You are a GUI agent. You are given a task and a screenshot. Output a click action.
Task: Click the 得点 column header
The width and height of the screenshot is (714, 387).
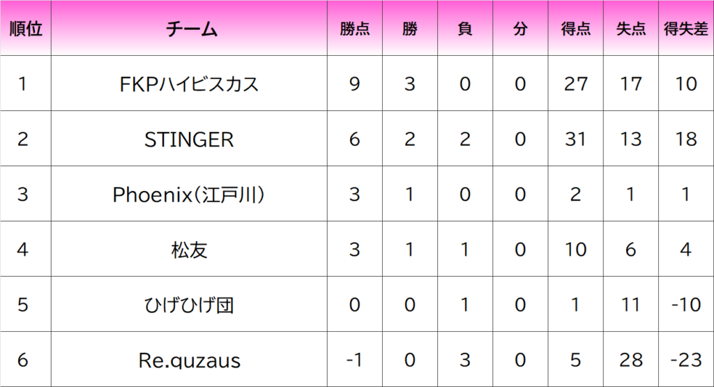tap(575, 28)
